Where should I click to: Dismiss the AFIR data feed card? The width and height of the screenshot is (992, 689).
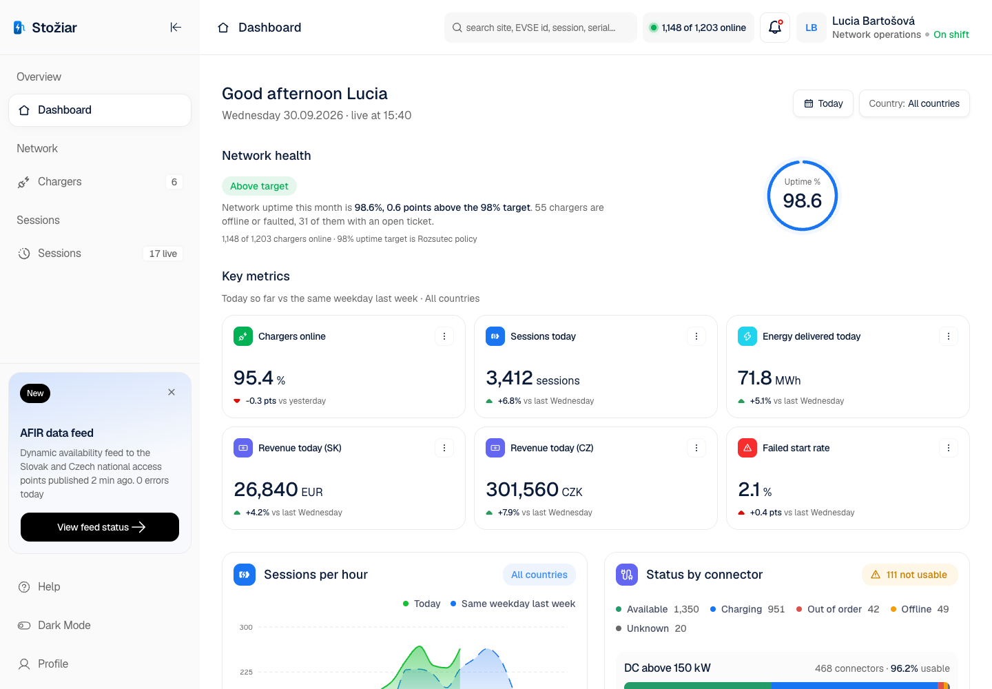point(172,392)
